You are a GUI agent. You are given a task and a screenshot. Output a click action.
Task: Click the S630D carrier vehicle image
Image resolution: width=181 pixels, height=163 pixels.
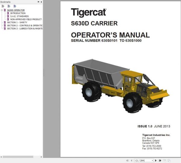pyautogui.click(x=120, y=86)
